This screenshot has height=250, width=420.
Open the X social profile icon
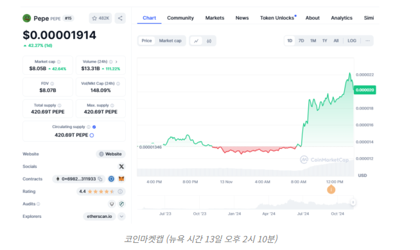tap(121, 167)
